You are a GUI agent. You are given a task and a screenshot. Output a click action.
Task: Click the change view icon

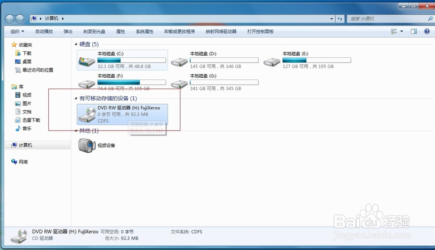(x=394, y=31)
